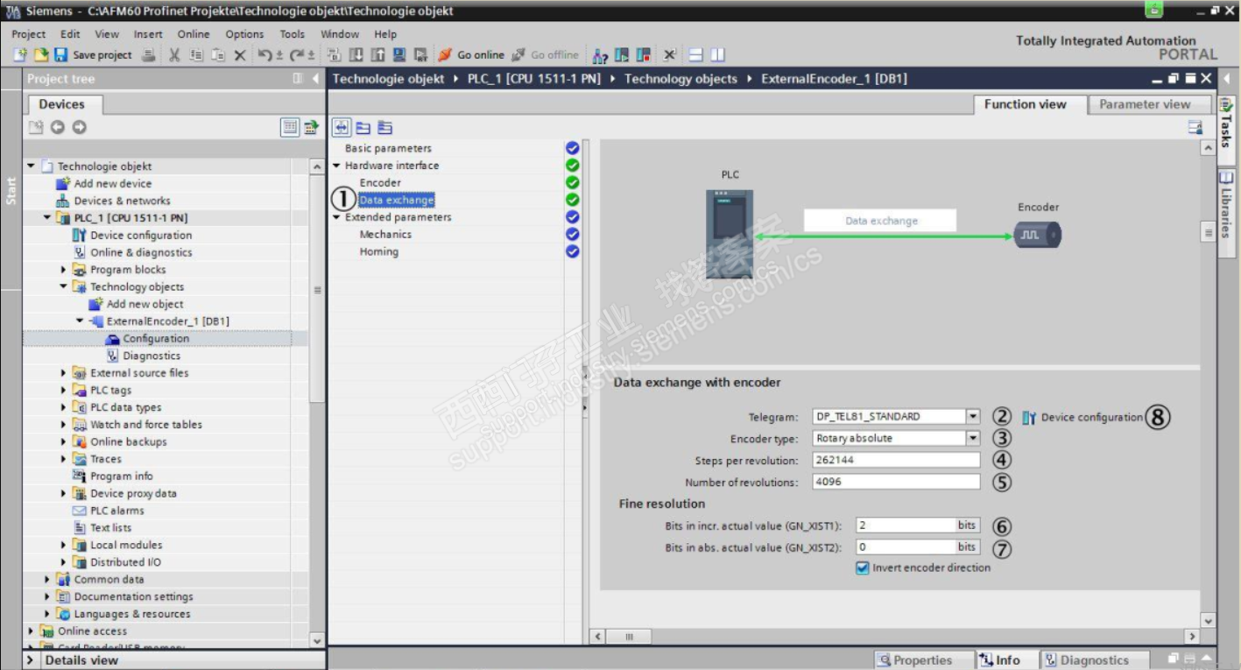Image resolution: width=1241 pixels, height=670 pixels.
Task: Click the Delete X icon in toolbar
Action: coord(240,55)
